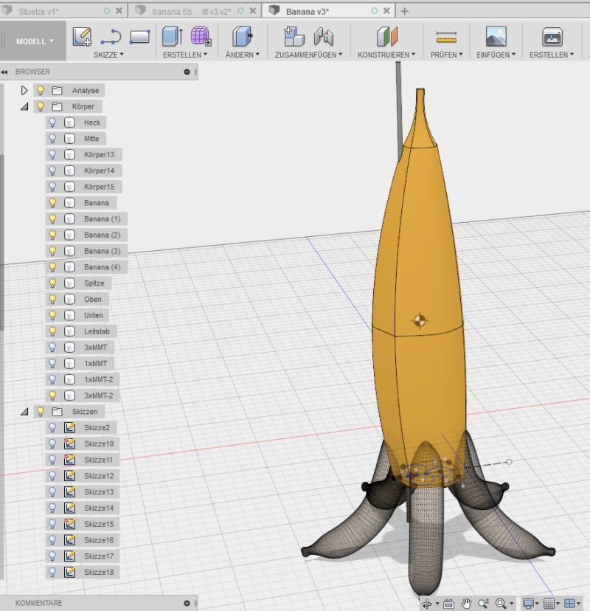Viewport: 590px width, 611px height.
Task: Open the ERSTELLEN menu next to SKIZZE
Action: [x=185, y=55]
